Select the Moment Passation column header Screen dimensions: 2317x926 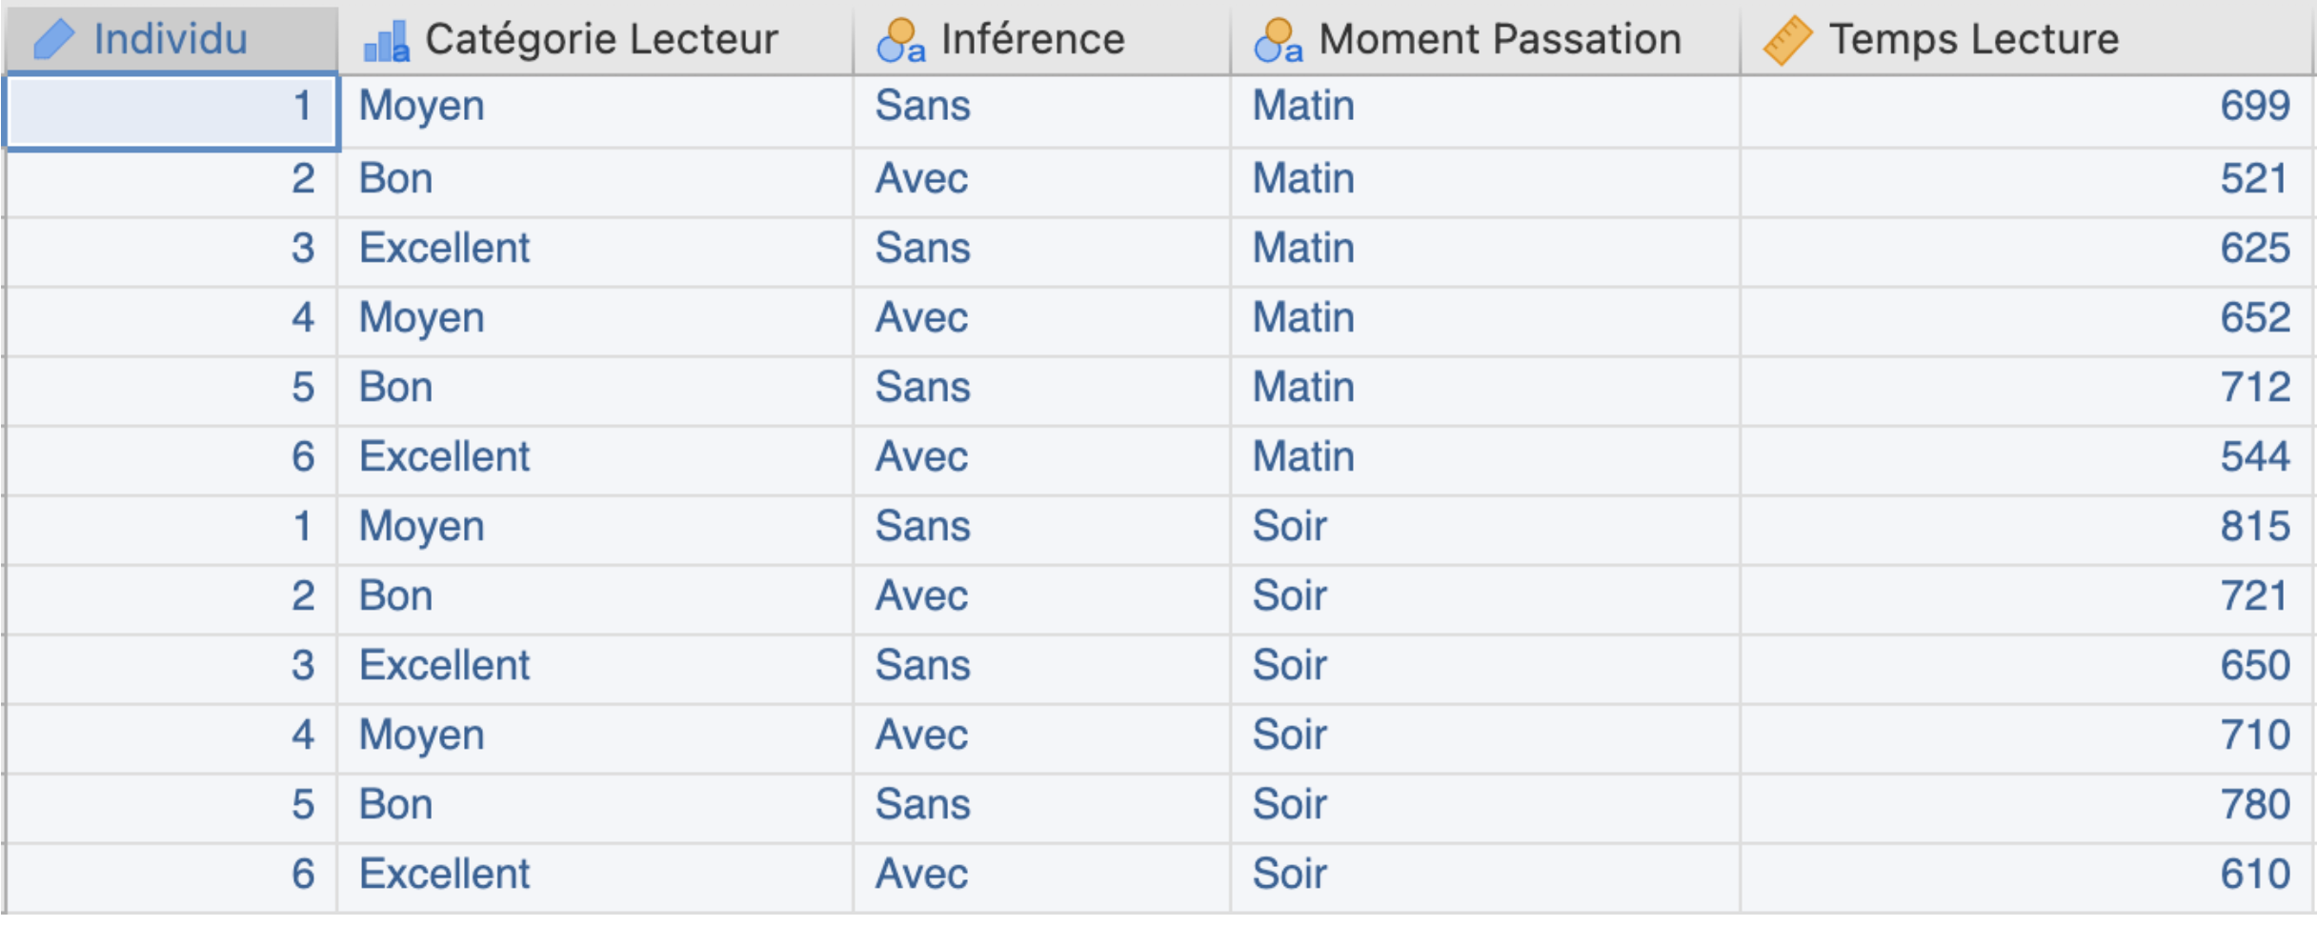coord(1485,40)
